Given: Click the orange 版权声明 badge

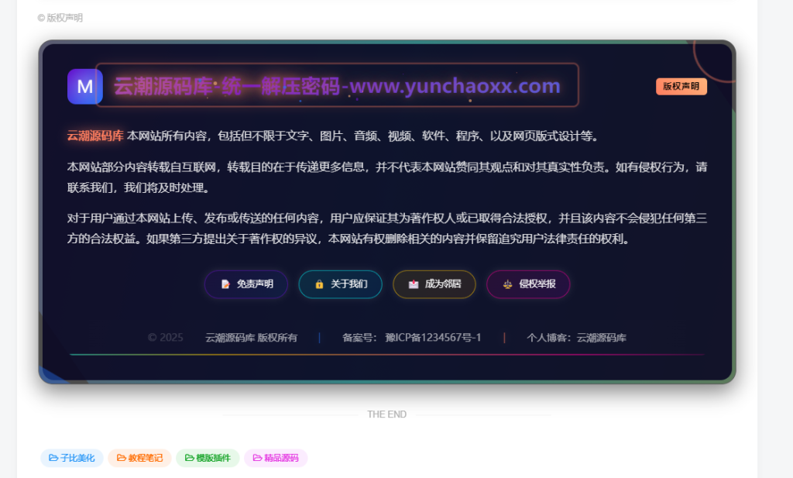Looking at the screenshot, I should 681,86.
